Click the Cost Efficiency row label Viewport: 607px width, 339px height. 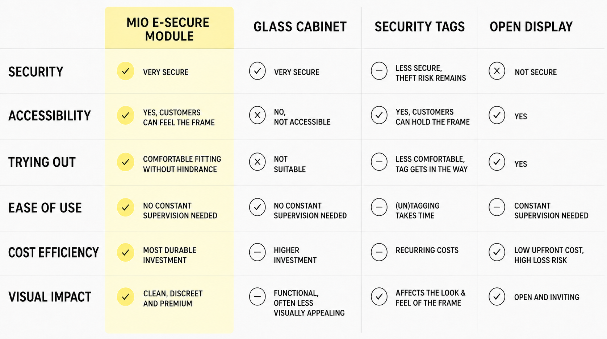54,252
